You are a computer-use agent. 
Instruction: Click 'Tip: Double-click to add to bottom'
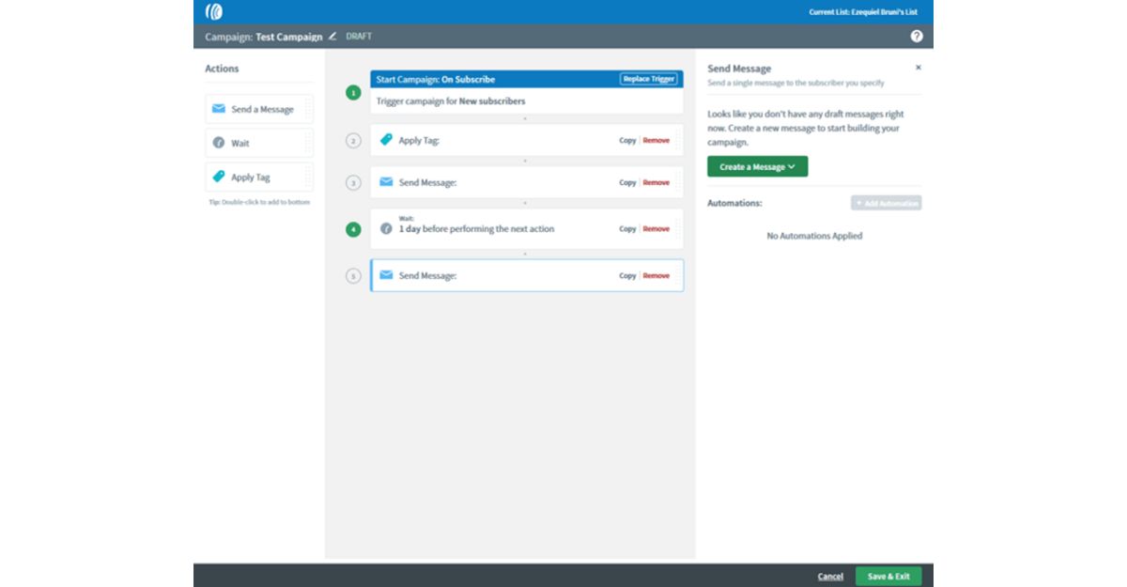259,202
